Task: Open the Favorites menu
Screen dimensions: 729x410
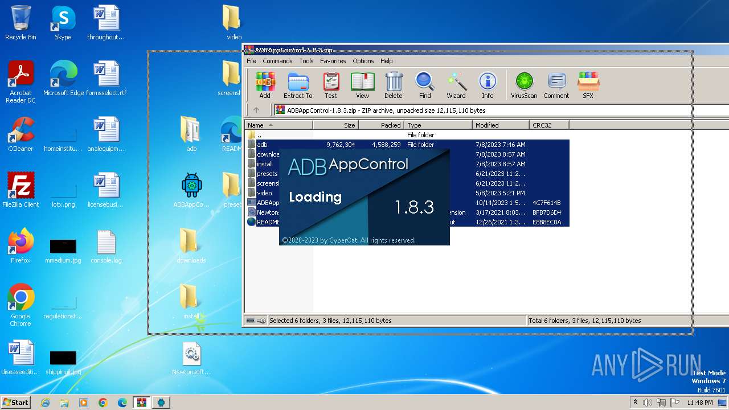Action: [333, 61]
